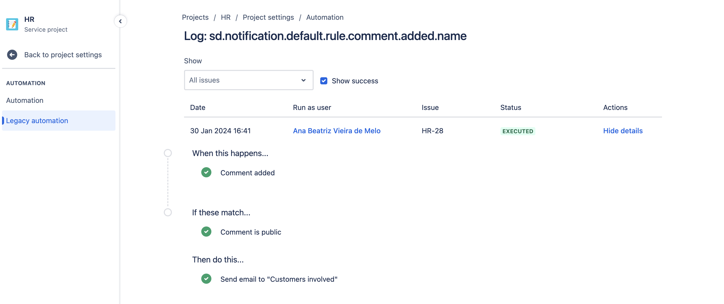Uncheck the Show success checkbox
Screen dimensions: 724x304
coord(324,81)
